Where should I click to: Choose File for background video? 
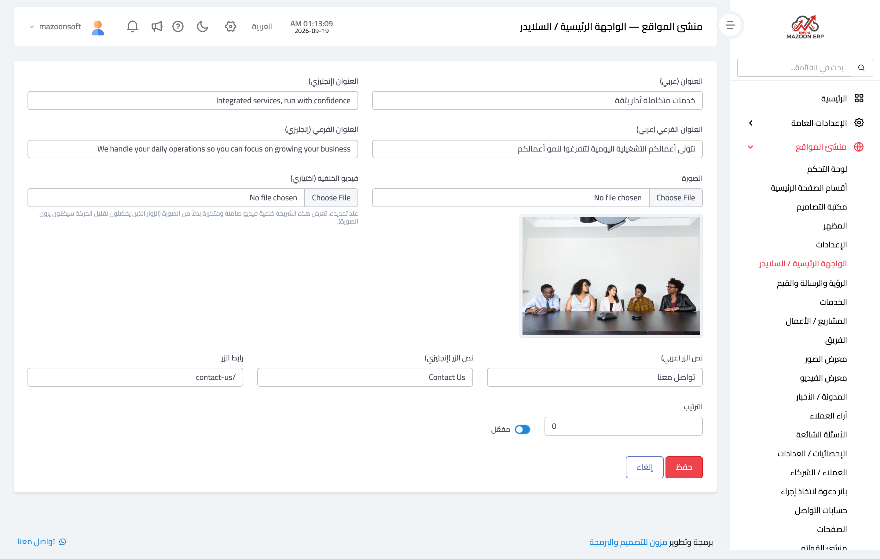(x=331, y=198)
